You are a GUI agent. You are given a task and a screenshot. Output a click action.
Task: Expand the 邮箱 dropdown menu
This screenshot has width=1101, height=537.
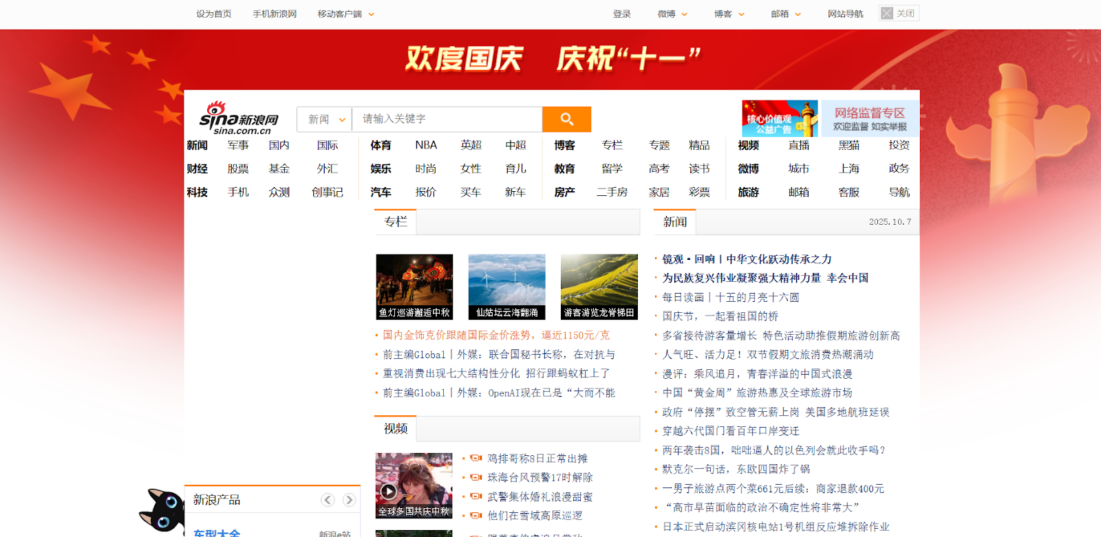point(786,14)
